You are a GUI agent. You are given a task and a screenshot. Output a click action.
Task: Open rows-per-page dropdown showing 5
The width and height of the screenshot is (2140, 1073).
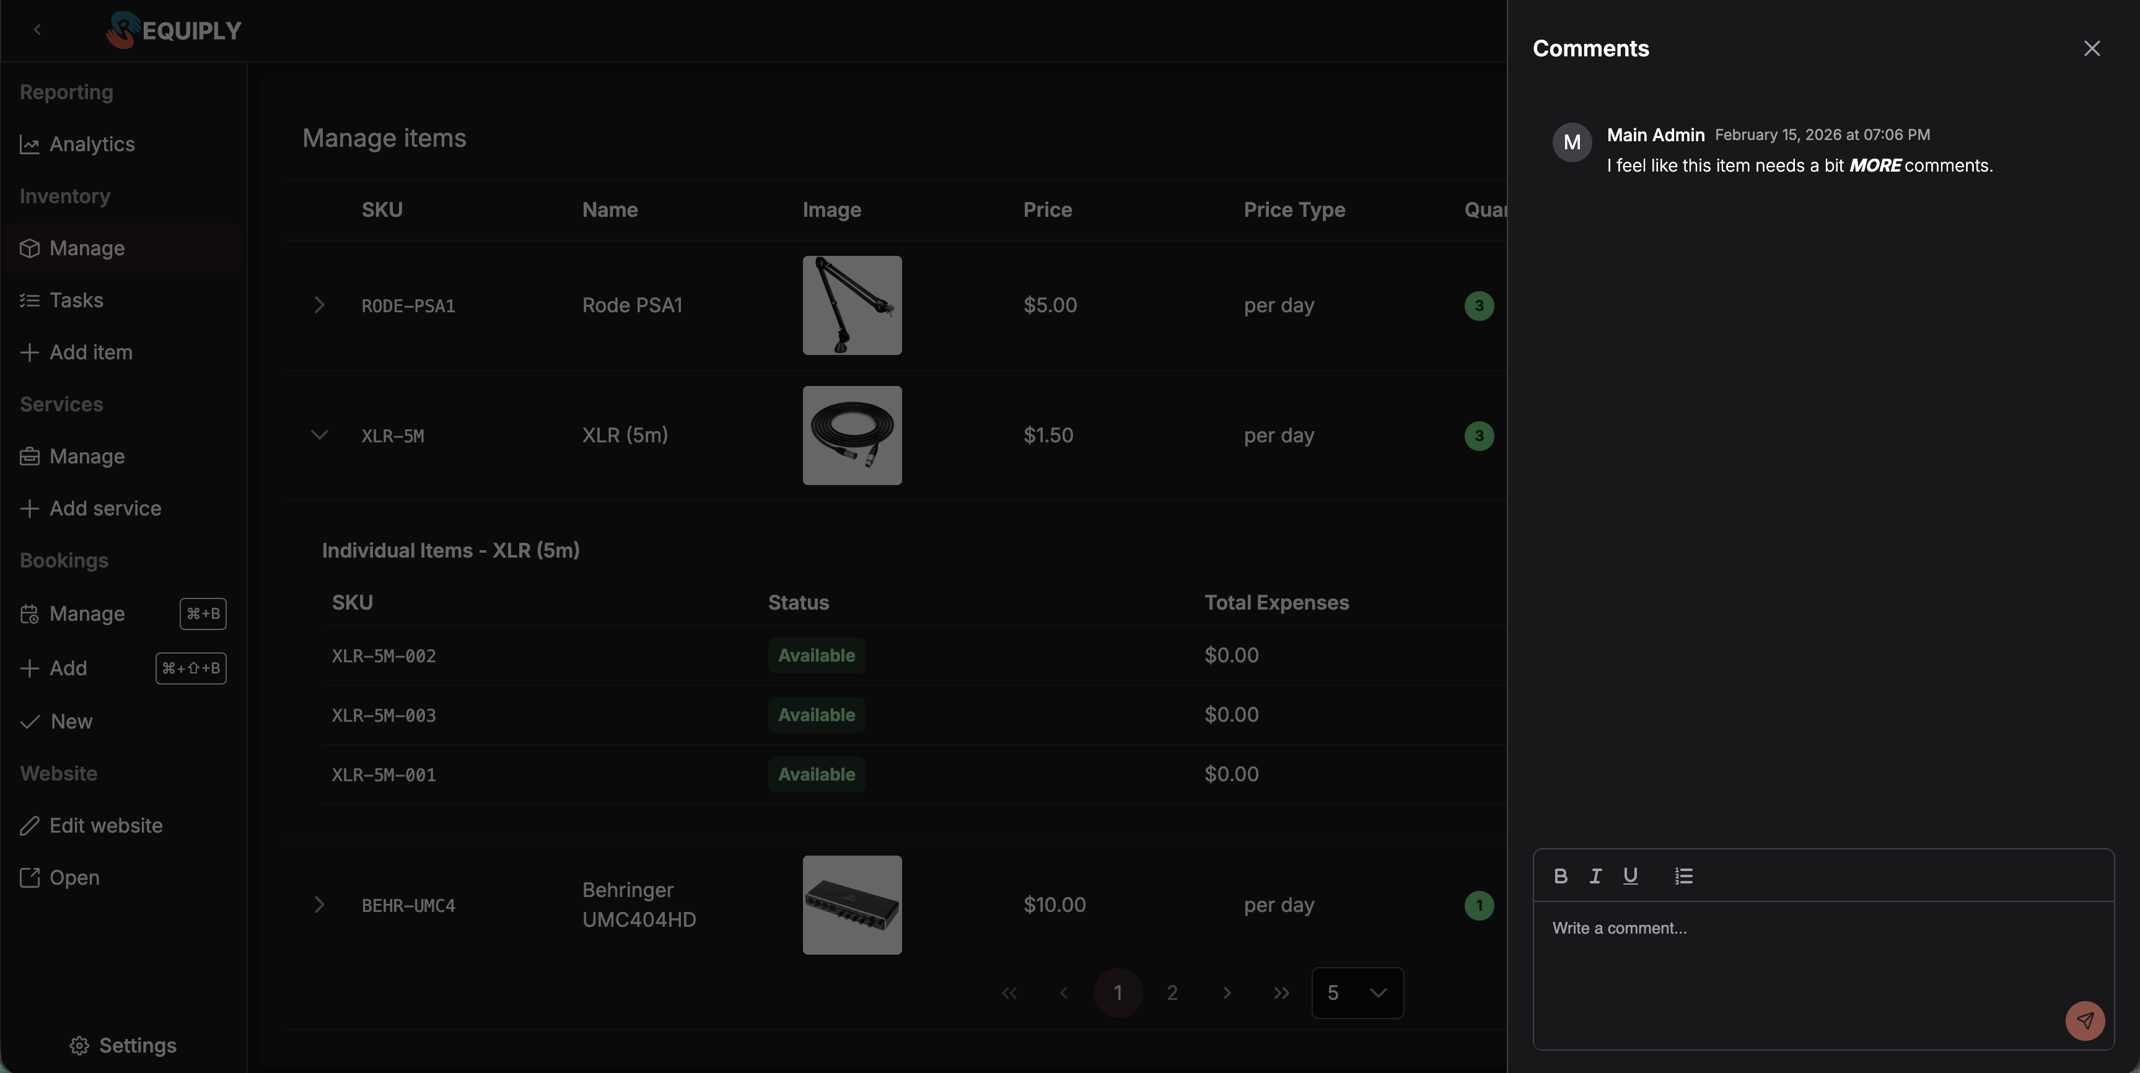pos(1357,992)
